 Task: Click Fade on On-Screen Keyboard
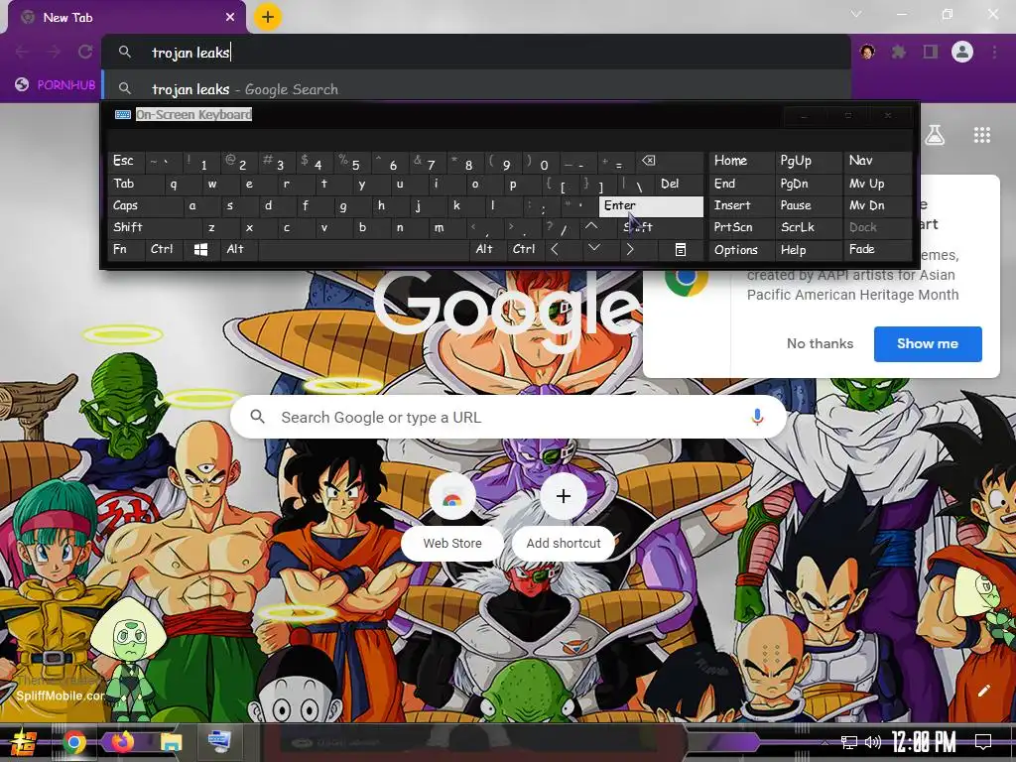(x=878, y=249)
